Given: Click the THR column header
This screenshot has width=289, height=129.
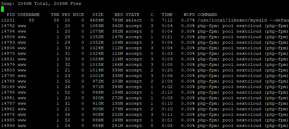Looking at the screenshot, I should tap(55, 15).
